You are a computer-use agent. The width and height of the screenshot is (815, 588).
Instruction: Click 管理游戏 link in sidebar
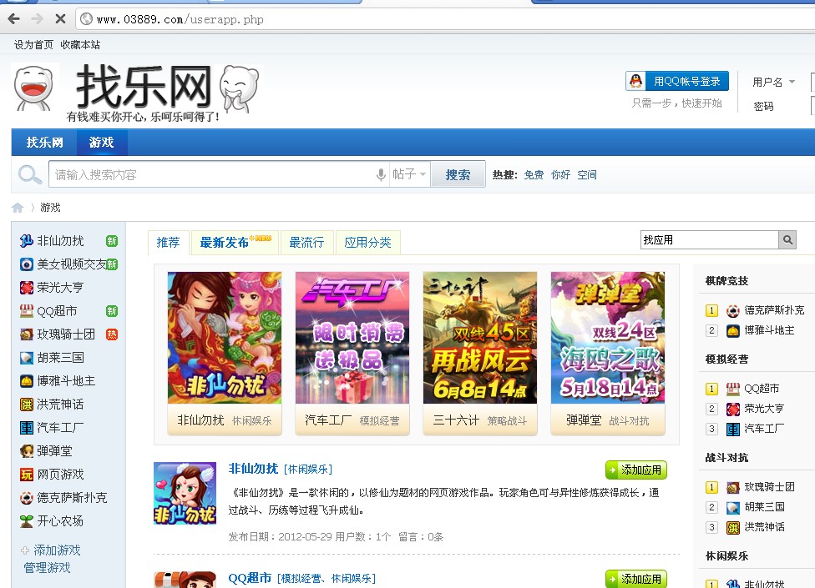(x=47, y=568)
